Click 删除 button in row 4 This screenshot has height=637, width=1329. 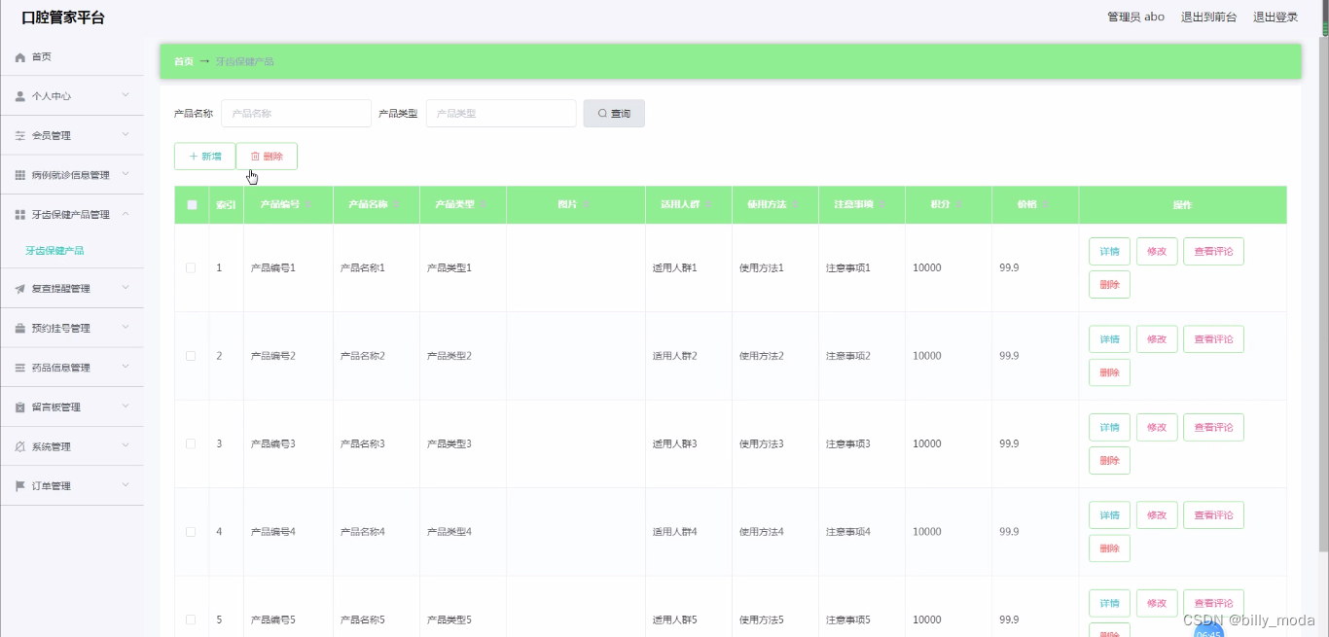coord(1109,549)
